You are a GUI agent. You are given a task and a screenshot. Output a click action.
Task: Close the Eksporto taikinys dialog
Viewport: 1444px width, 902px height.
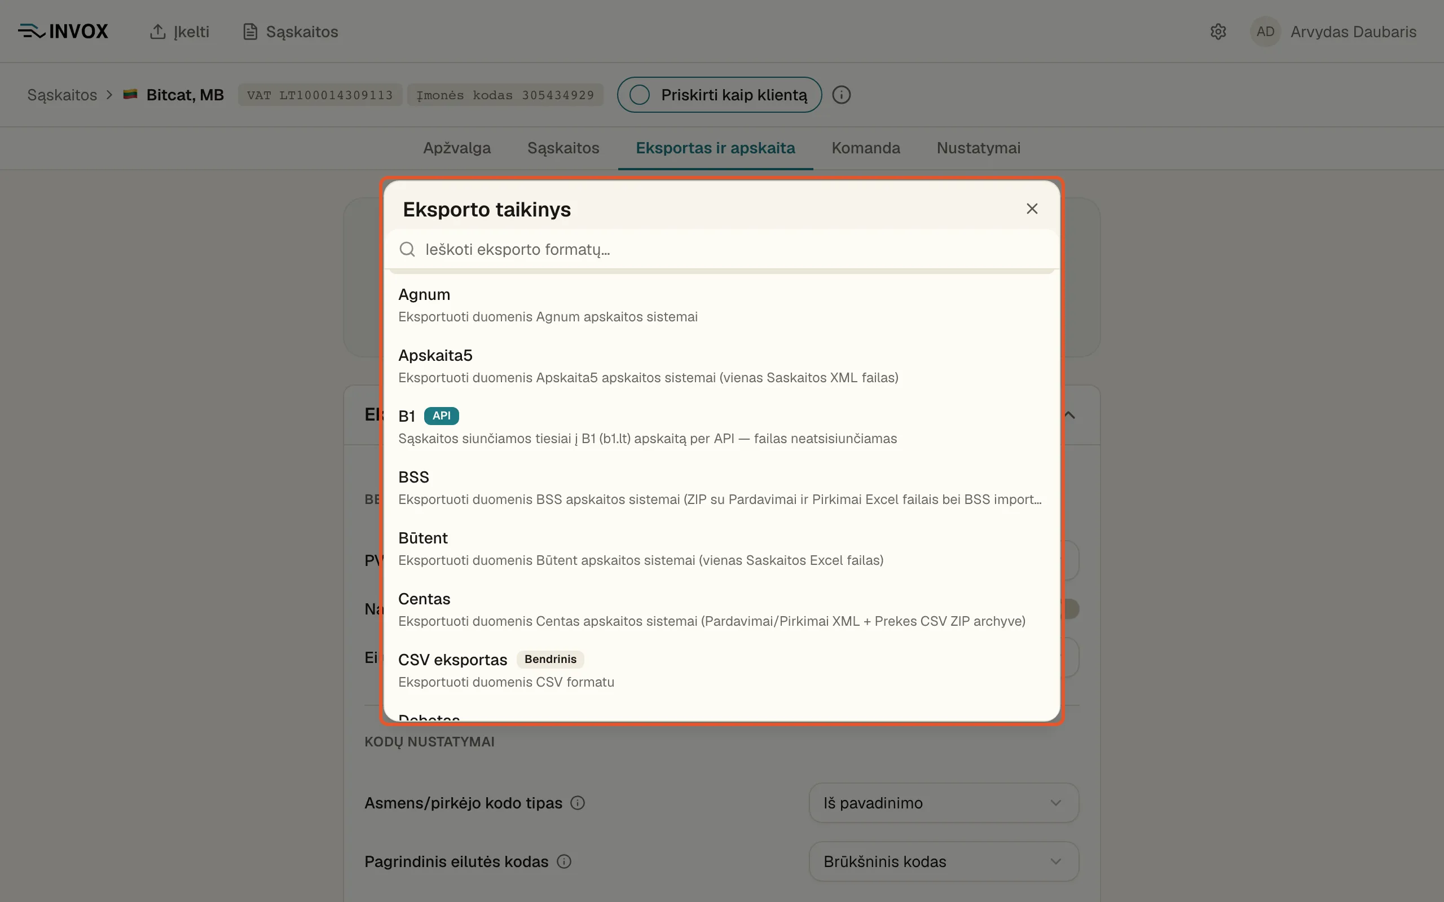pyautogui.click(x=1032, y=209)
